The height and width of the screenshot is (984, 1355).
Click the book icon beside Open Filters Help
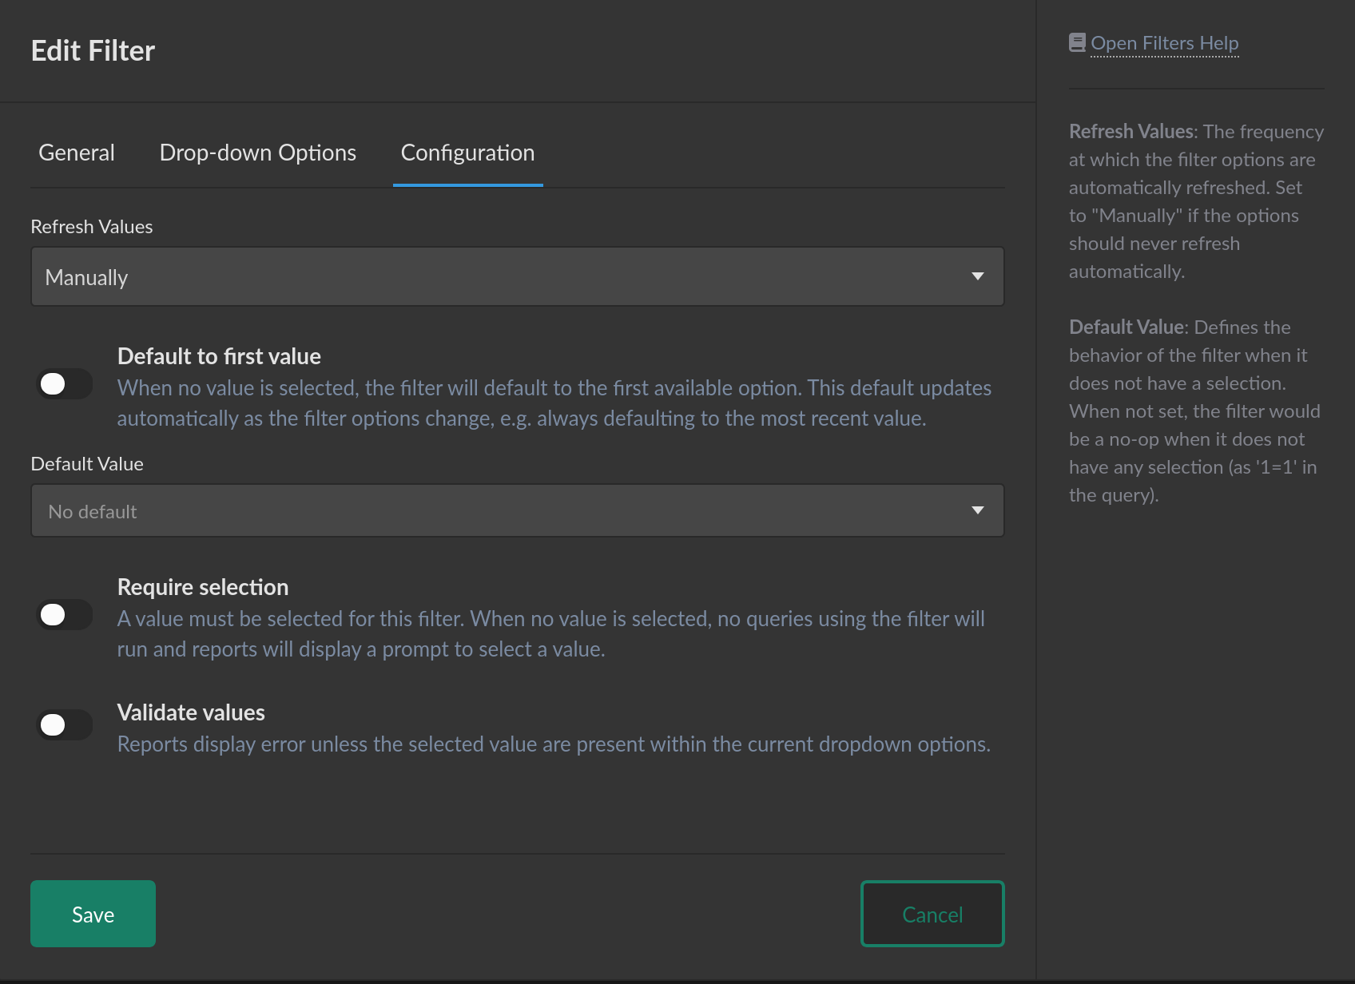[x=1077, y=42]
